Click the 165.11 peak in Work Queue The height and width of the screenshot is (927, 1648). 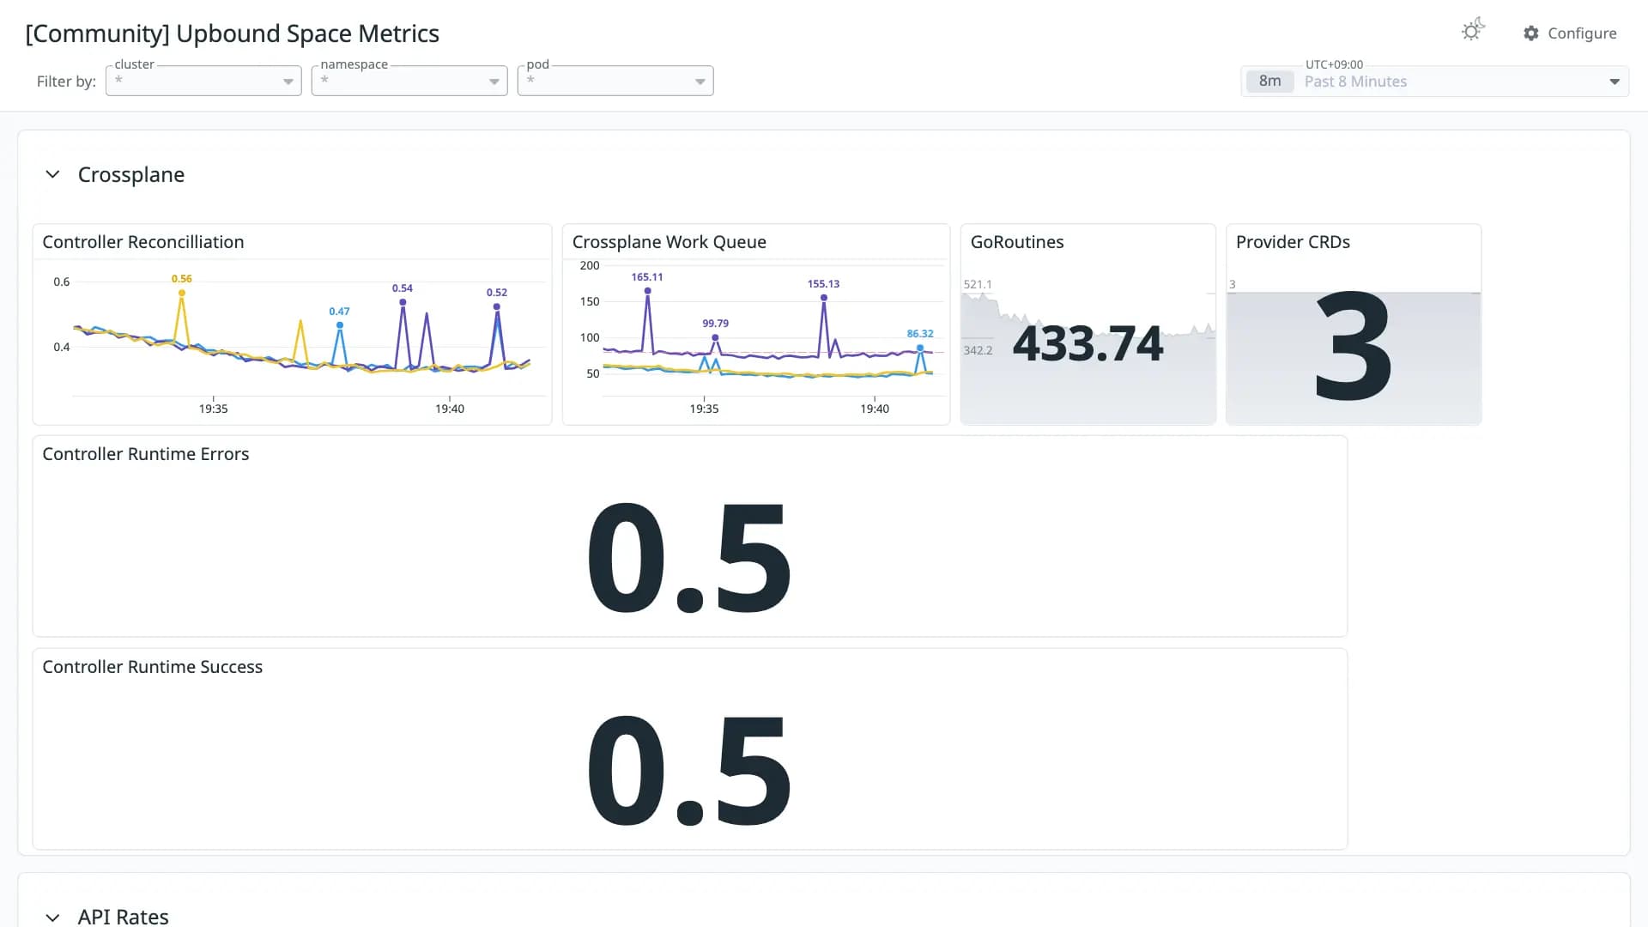[647, 291]
